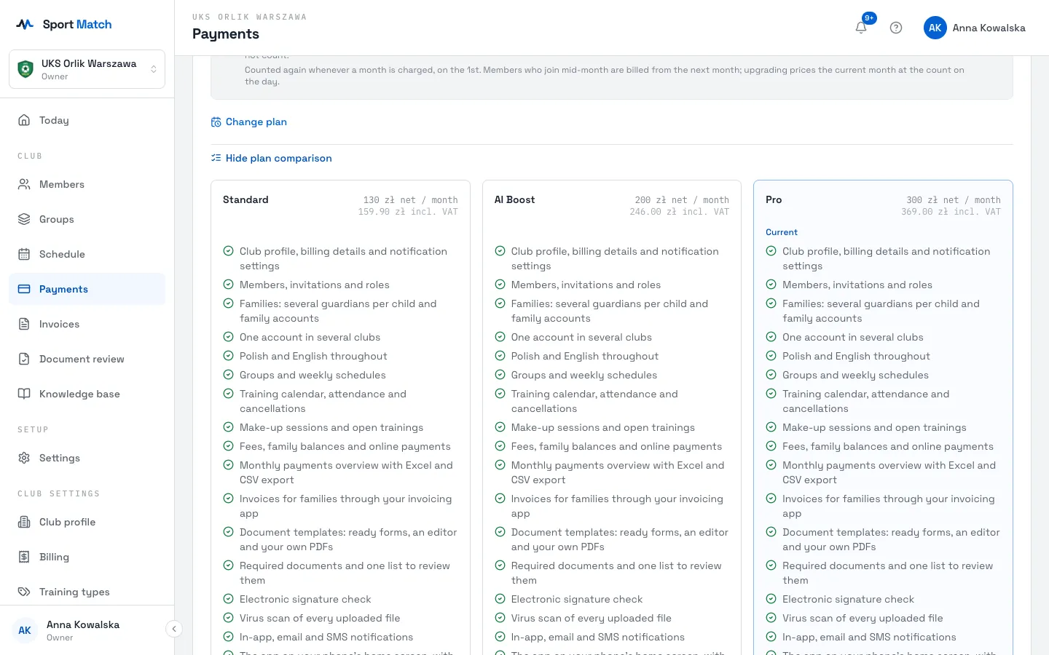Select the Standard plan card title
The width and height of the screenshot is (1049, 655).
tap(245, 199)
